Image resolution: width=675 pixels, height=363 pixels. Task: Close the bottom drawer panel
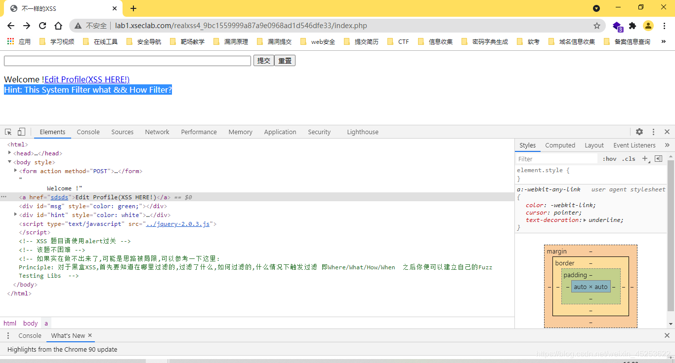pos(667,335)
